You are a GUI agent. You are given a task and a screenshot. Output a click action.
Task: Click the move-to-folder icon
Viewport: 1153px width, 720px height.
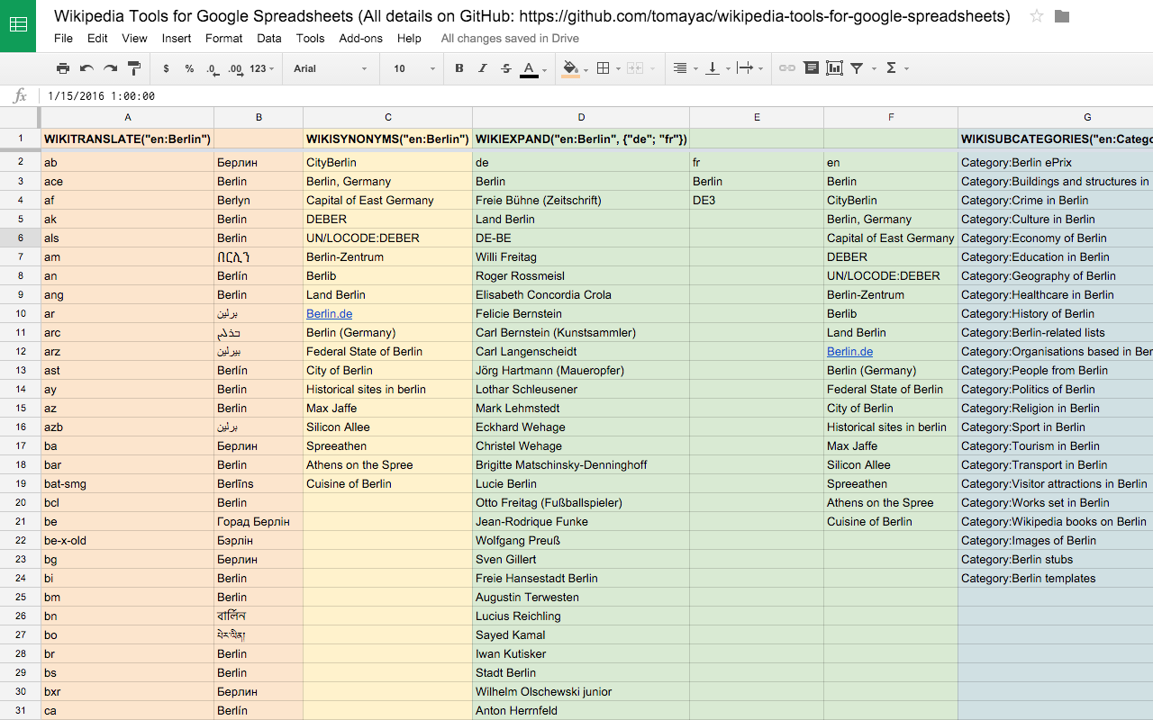1062,16
